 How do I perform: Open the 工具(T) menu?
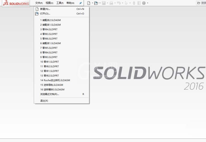point(60,3)
